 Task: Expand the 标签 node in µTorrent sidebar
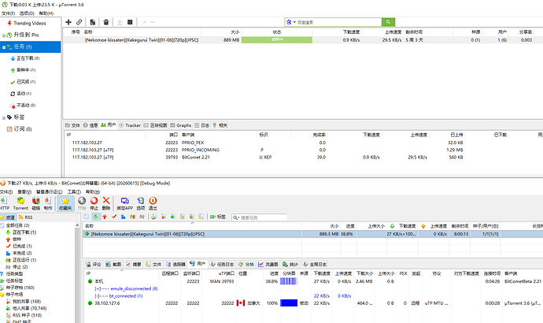(4, 118)
